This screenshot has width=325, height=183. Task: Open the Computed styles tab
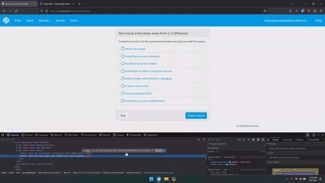(287, 140)
